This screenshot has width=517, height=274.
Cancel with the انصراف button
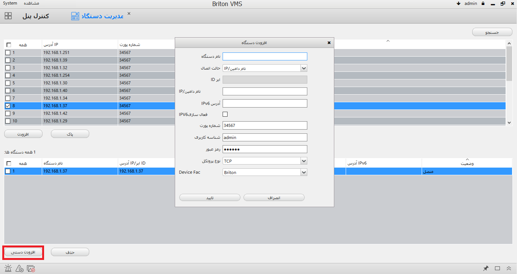pos(274,198)
